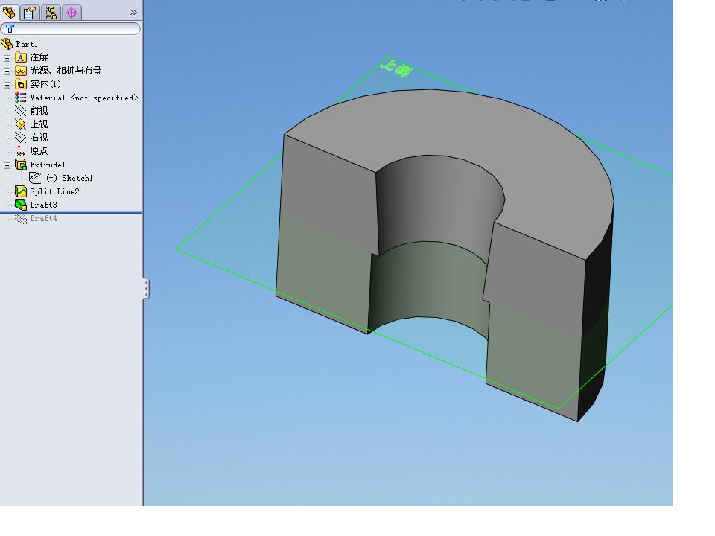Viewport: 715px width, 536px height.
Task: Select the 右视 plane label
Action: click(39, 137)
